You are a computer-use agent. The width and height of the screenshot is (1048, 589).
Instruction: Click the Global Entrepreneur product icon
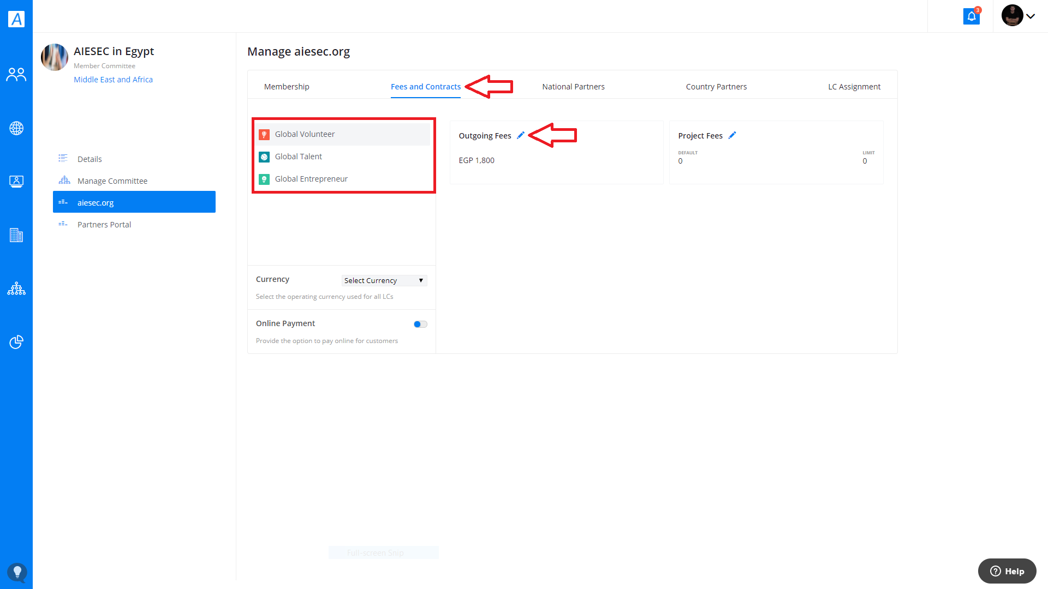coord(264,179)
